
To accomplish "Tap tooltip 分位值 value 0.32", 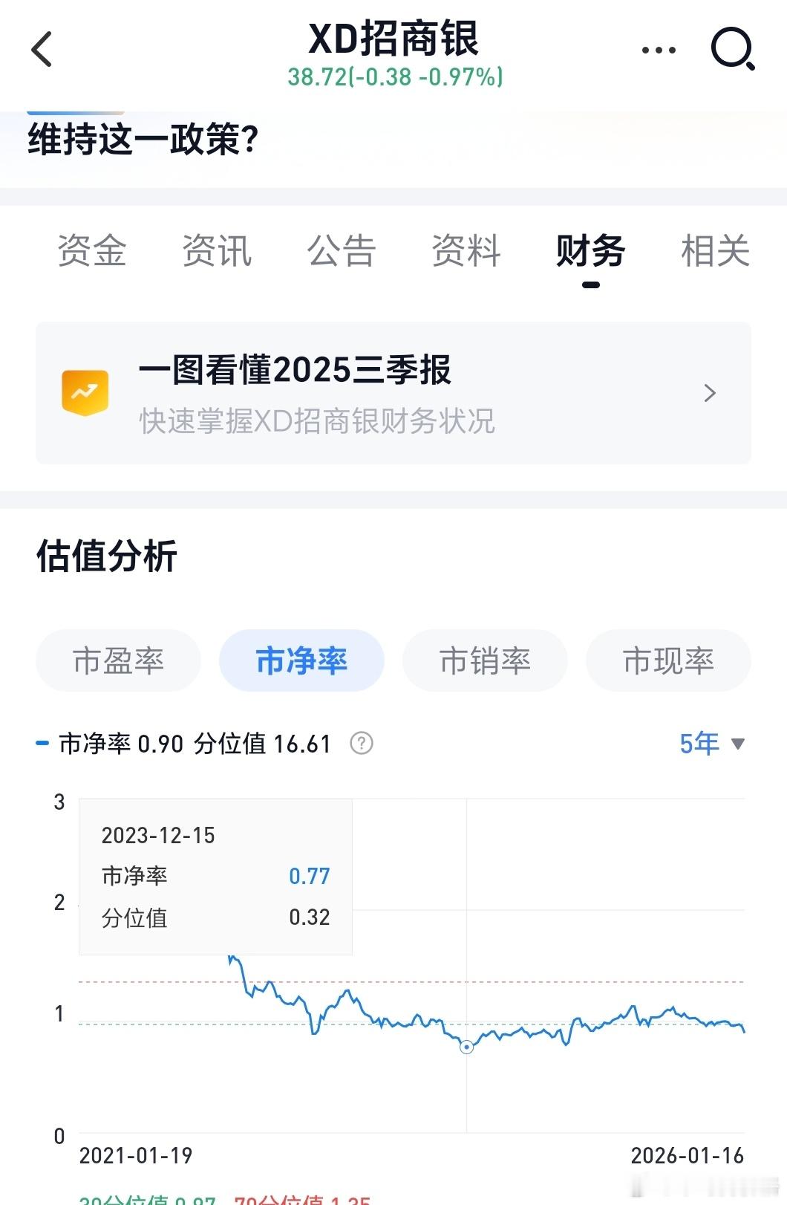I will 310,917.
